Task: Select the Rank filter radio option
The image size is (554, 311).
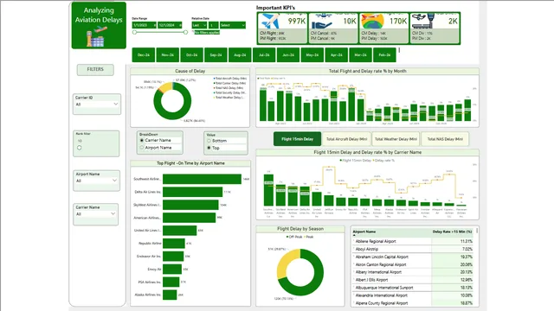Action: 79,148
